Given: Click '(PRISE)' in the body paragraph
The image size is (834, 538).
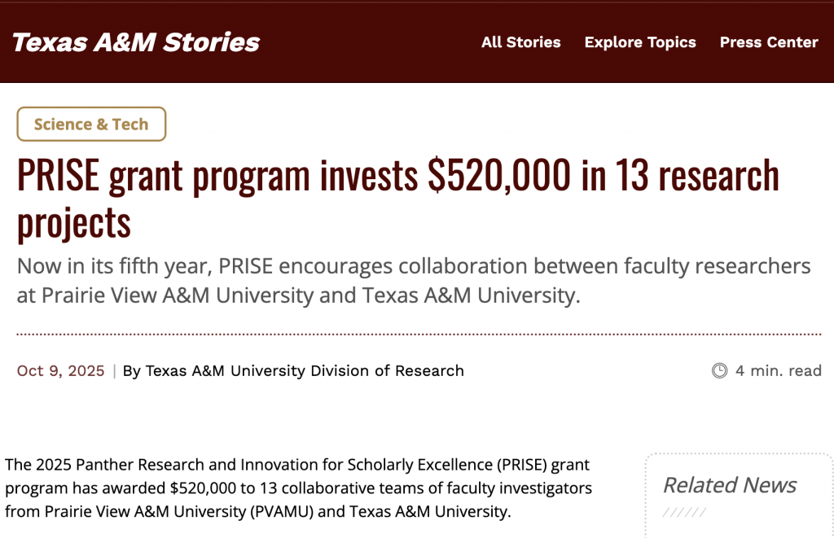Looking at the screenshot, I should (x=518, y=466).
